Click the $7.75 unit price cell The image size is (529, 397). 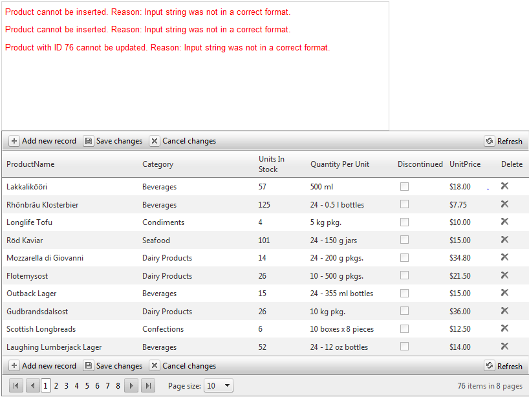click(x=458, y=205)
